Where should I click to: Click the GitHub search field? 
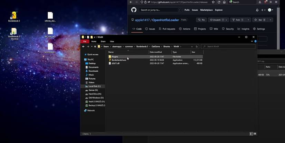161,10
